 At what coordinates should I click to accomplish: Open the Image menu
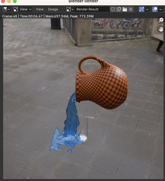pyautogui.click(x=53, y=9)
